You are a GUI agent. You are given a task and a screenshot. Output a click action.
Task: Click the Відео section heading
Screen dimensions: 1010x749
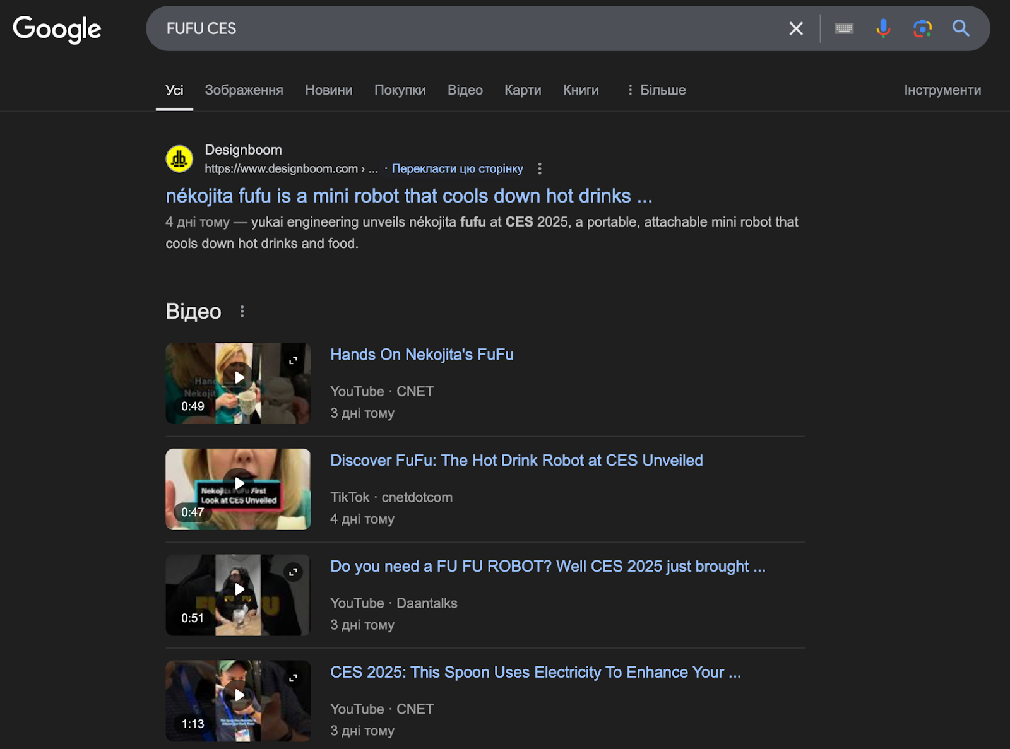(193, 311)
